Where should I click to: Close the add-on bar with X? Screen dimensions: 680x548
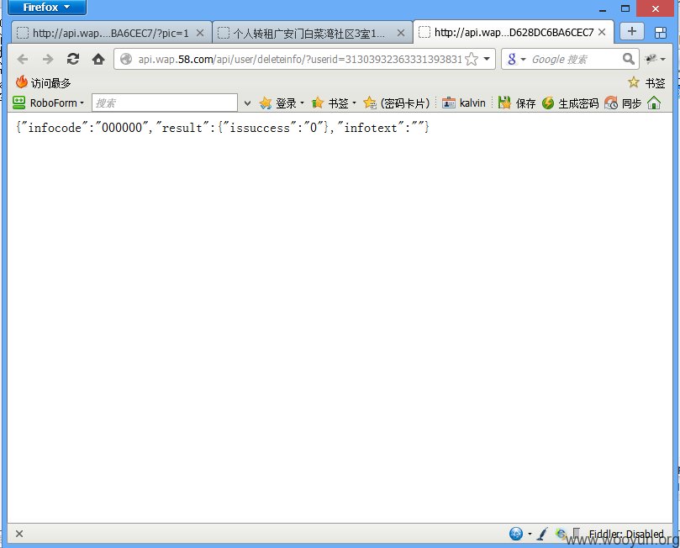(x=19, y=534)
